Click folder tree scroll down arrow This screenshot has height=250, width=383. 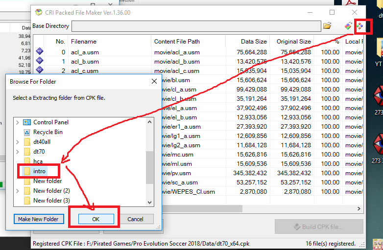pos(149,203)
